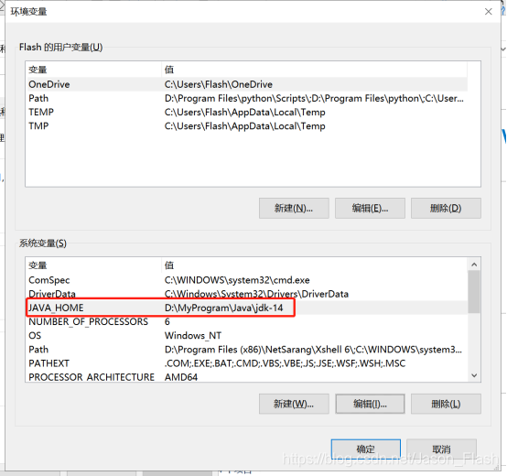This screenshot has width=507, height=476.
Task: Select the OS system variable
Action: (x=246, y=336)
